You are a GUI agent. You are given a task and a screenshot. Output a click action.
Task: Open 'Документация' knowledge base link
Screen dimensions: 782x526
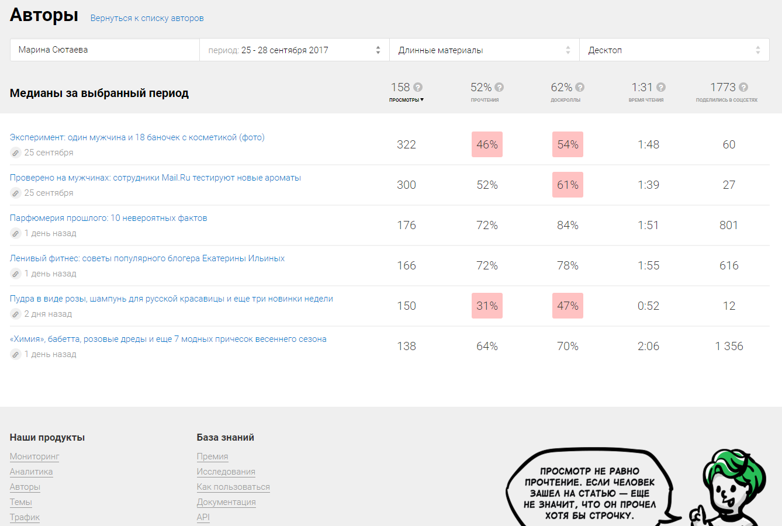click(x=226, y=502)
